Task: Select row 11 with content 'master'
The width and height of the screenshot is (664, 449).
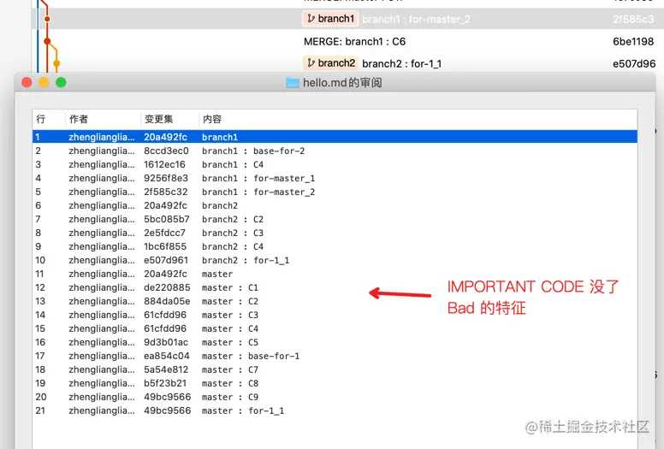Action: (x=335, y=274)
